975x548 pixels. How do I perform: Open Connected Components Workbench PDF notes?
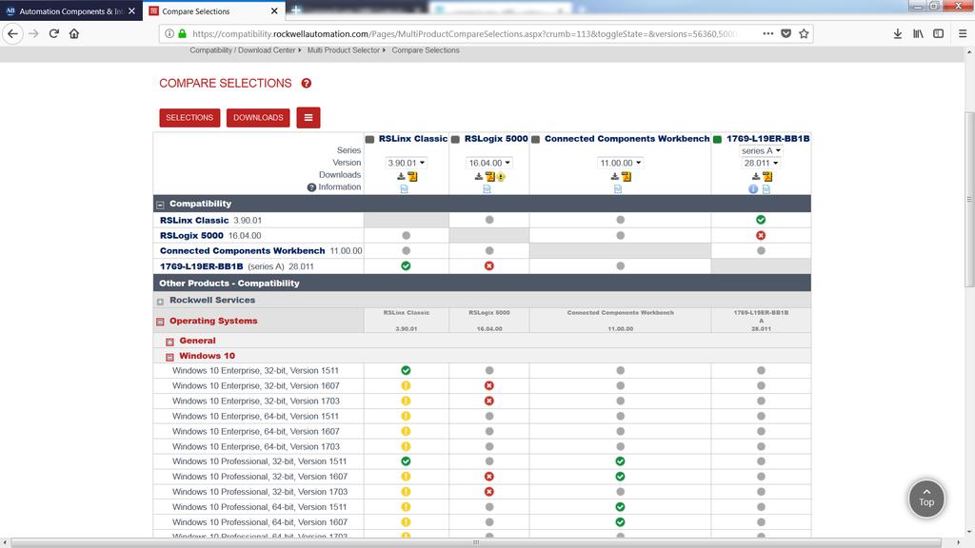coord(627,176)
